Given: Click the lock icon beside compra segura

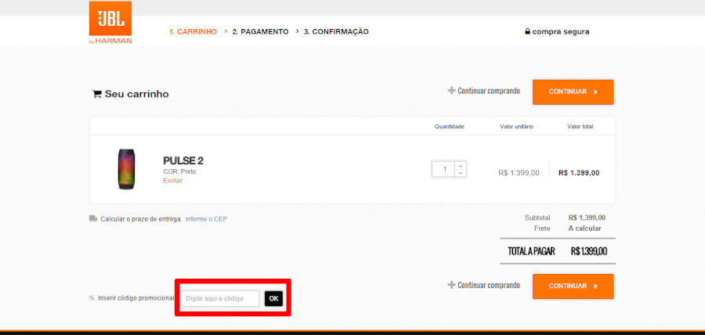Looking at the screenshot, I should (527, 32).
